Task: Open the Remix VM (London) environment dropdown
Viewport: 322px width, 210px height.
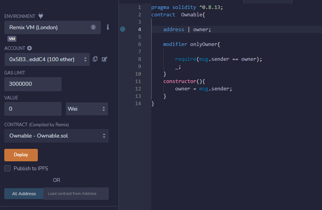Action: (53, 27)
